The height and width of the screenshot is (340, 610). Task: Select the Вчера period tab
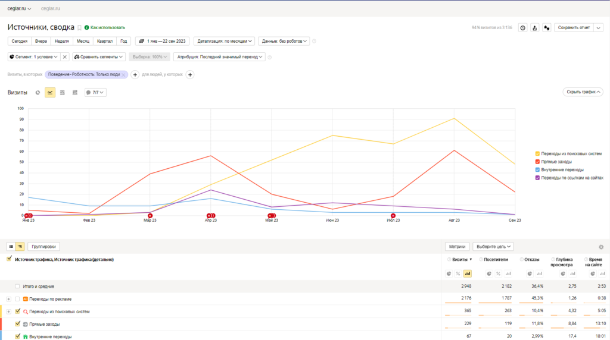[x=41, y=41]
